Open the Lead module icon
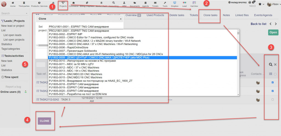The height and width of the screenshot is (136, 281). point(184,3)
